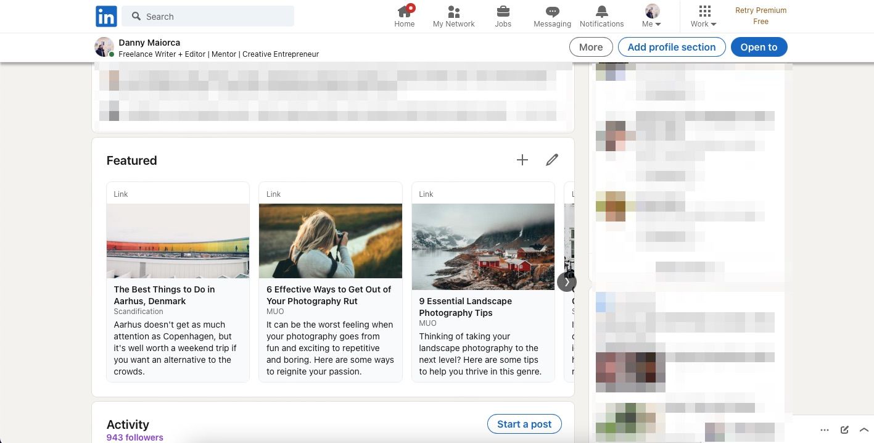This screenshot has width=874, height=443.
Task: Add an item to the Featured section
Action: click(522, 160)
